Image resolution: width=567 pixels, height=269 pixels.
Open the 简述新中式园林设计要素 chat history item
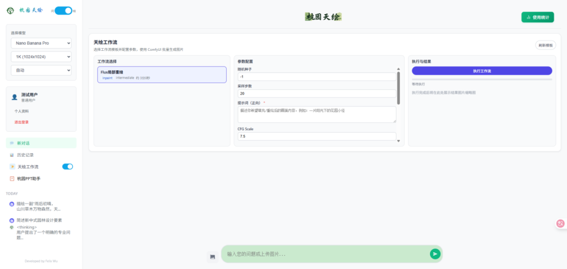[39, 220]
